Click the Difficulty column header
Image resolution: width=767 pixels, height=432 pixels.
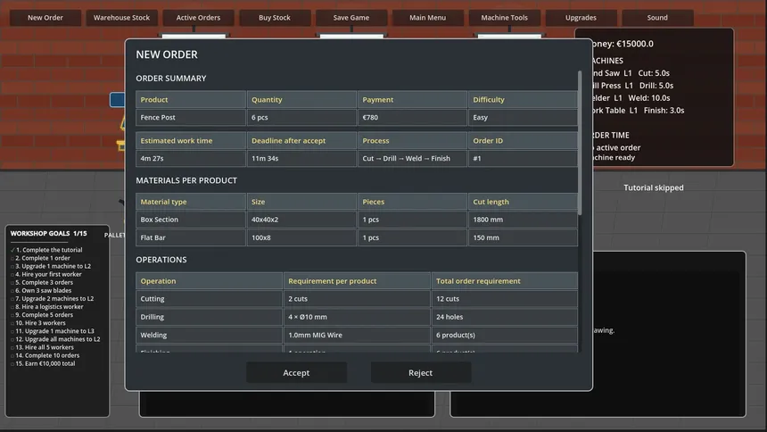click(x=523, y=99)
